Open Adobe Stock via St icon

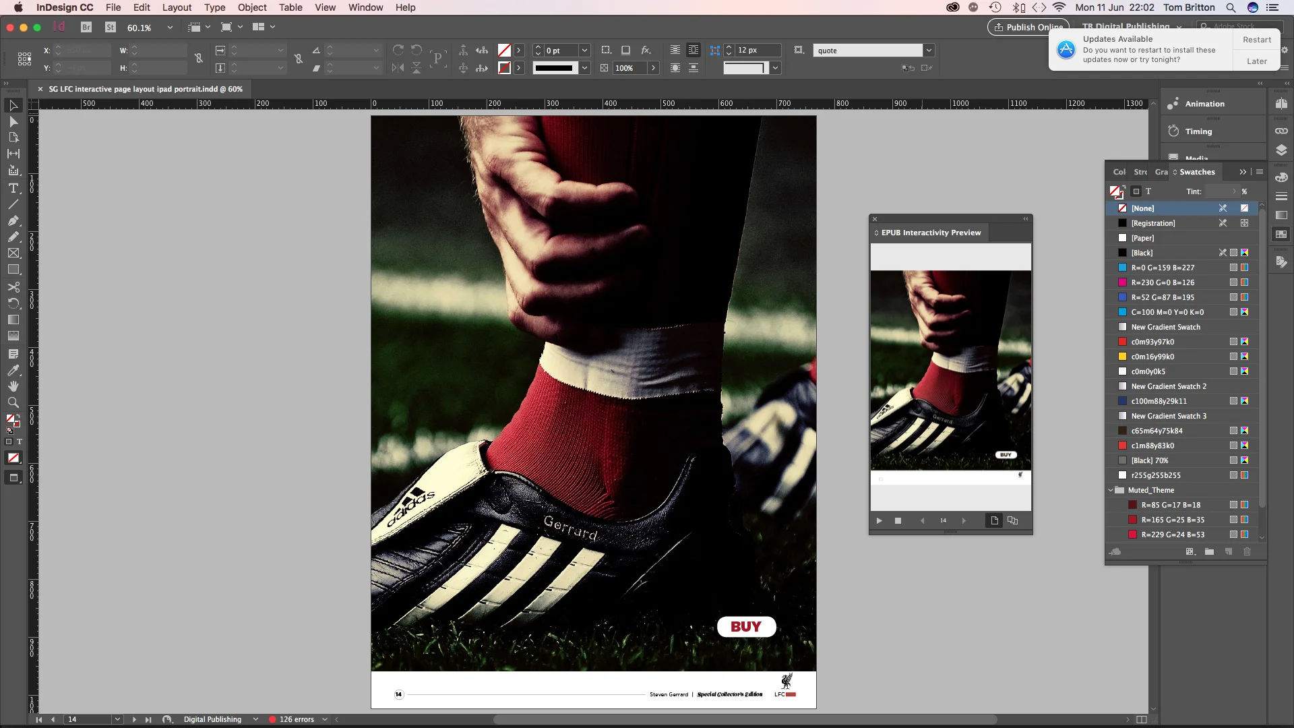coord(111,28)
